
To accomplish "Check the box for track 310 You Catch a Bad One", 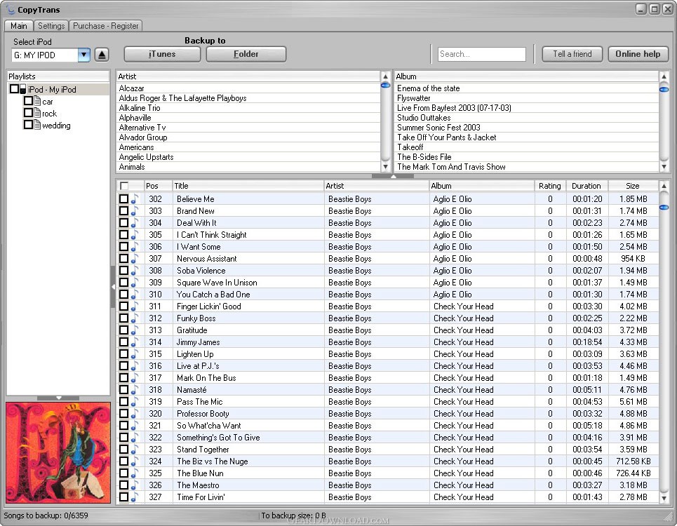I will pos(124,295).
